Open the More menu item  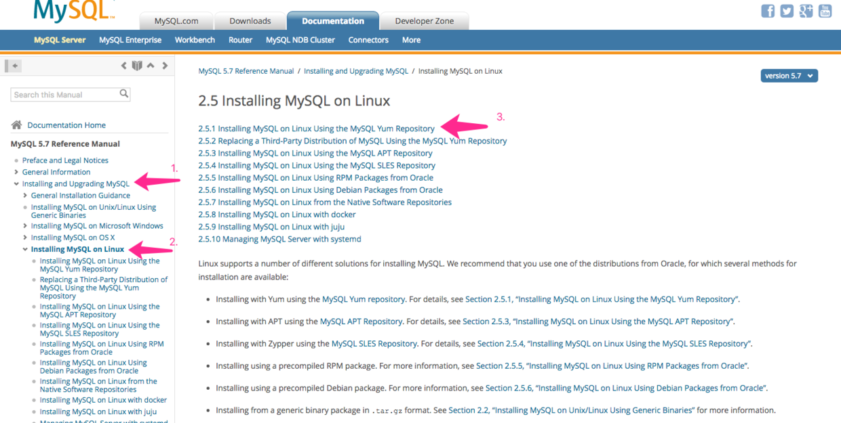click(x=411, y=40)
